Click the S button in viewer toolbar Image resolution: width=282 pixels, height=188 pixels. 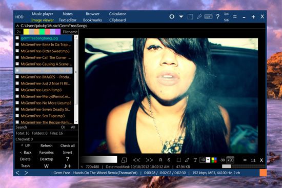169,160
